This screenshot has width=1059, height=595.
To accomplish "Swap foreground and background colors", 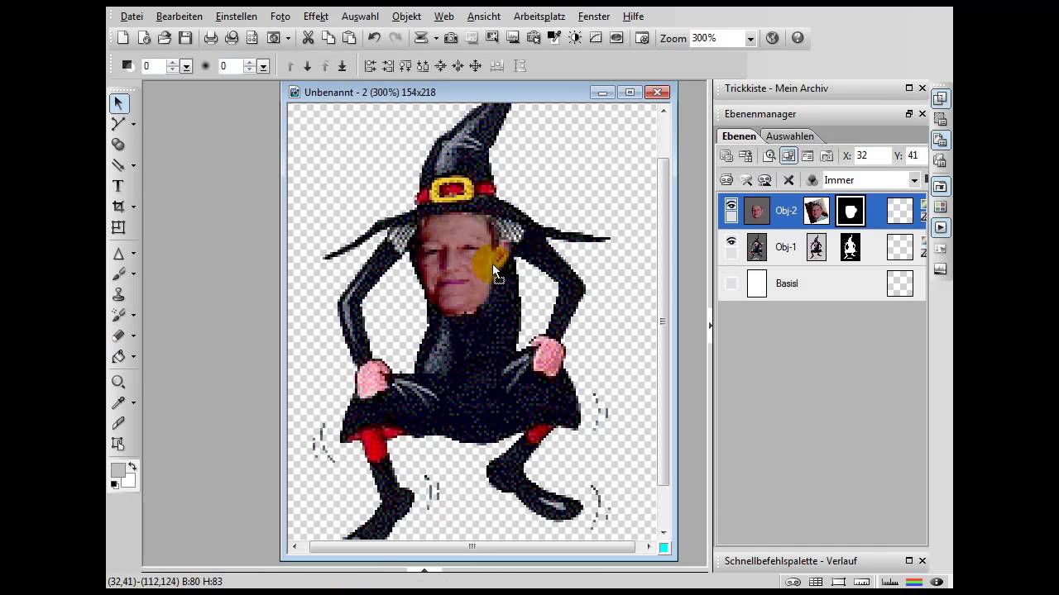I will 132,467.
